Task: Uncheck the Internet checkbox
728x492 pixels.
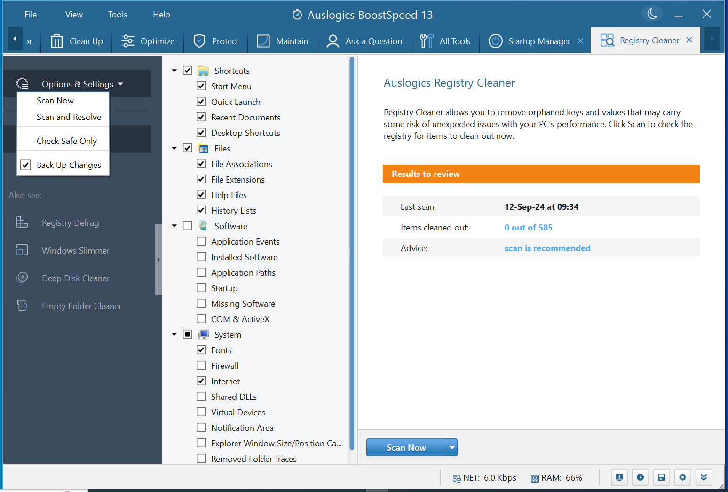Action: 201,381
